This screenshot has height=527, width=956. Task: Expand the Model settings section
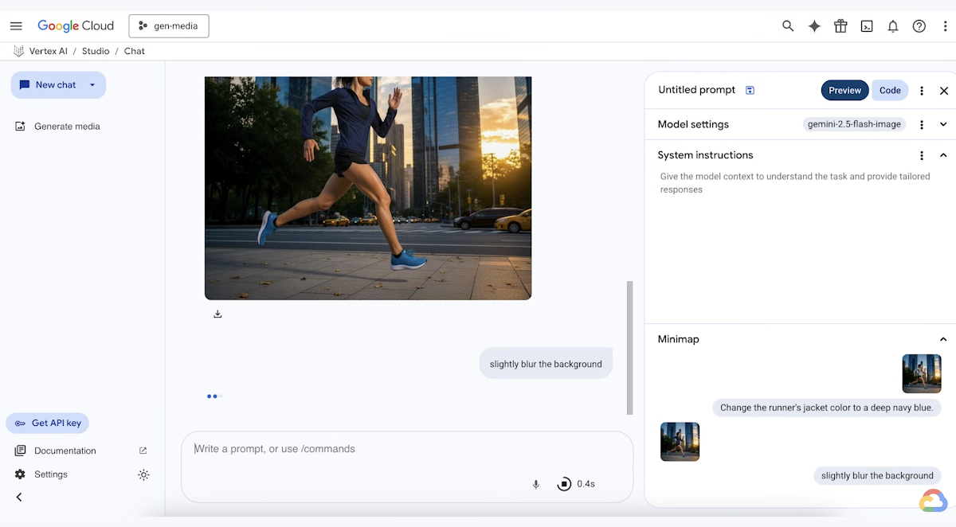pyautogui.click(x=943, y=124)
